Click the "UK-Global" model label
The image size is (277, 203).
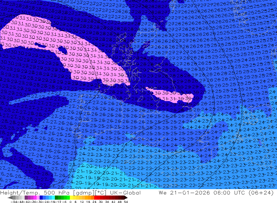[x=125, y=192]
